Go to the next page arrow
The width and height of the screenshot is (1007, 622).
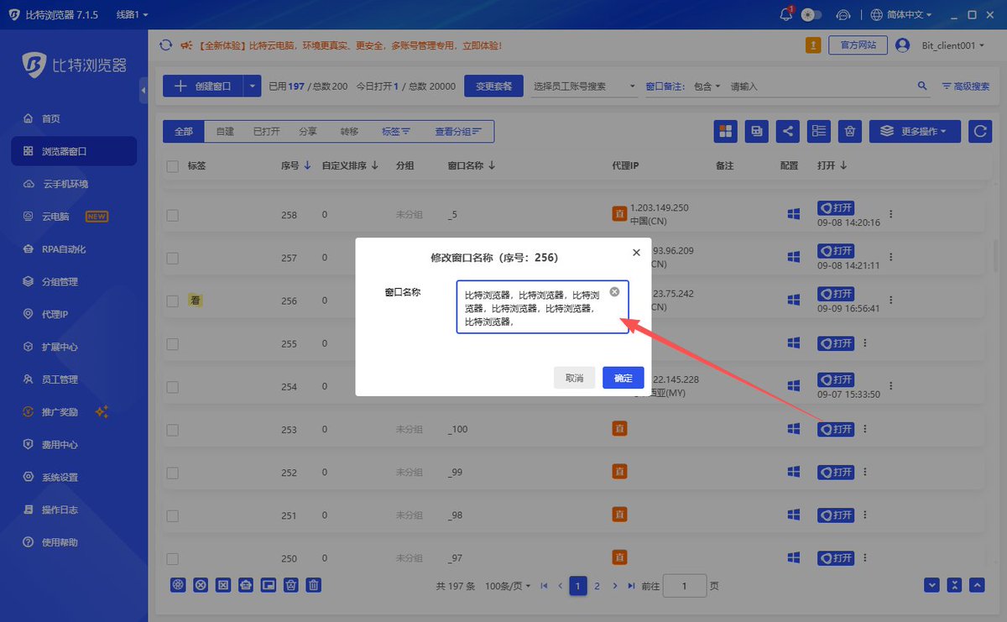pos(615,586)
